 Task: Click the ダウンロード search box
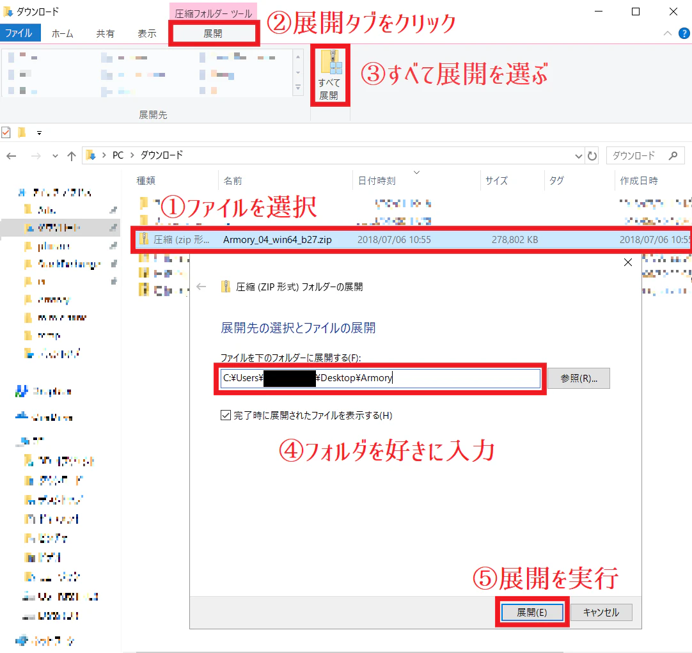(645, 156)
